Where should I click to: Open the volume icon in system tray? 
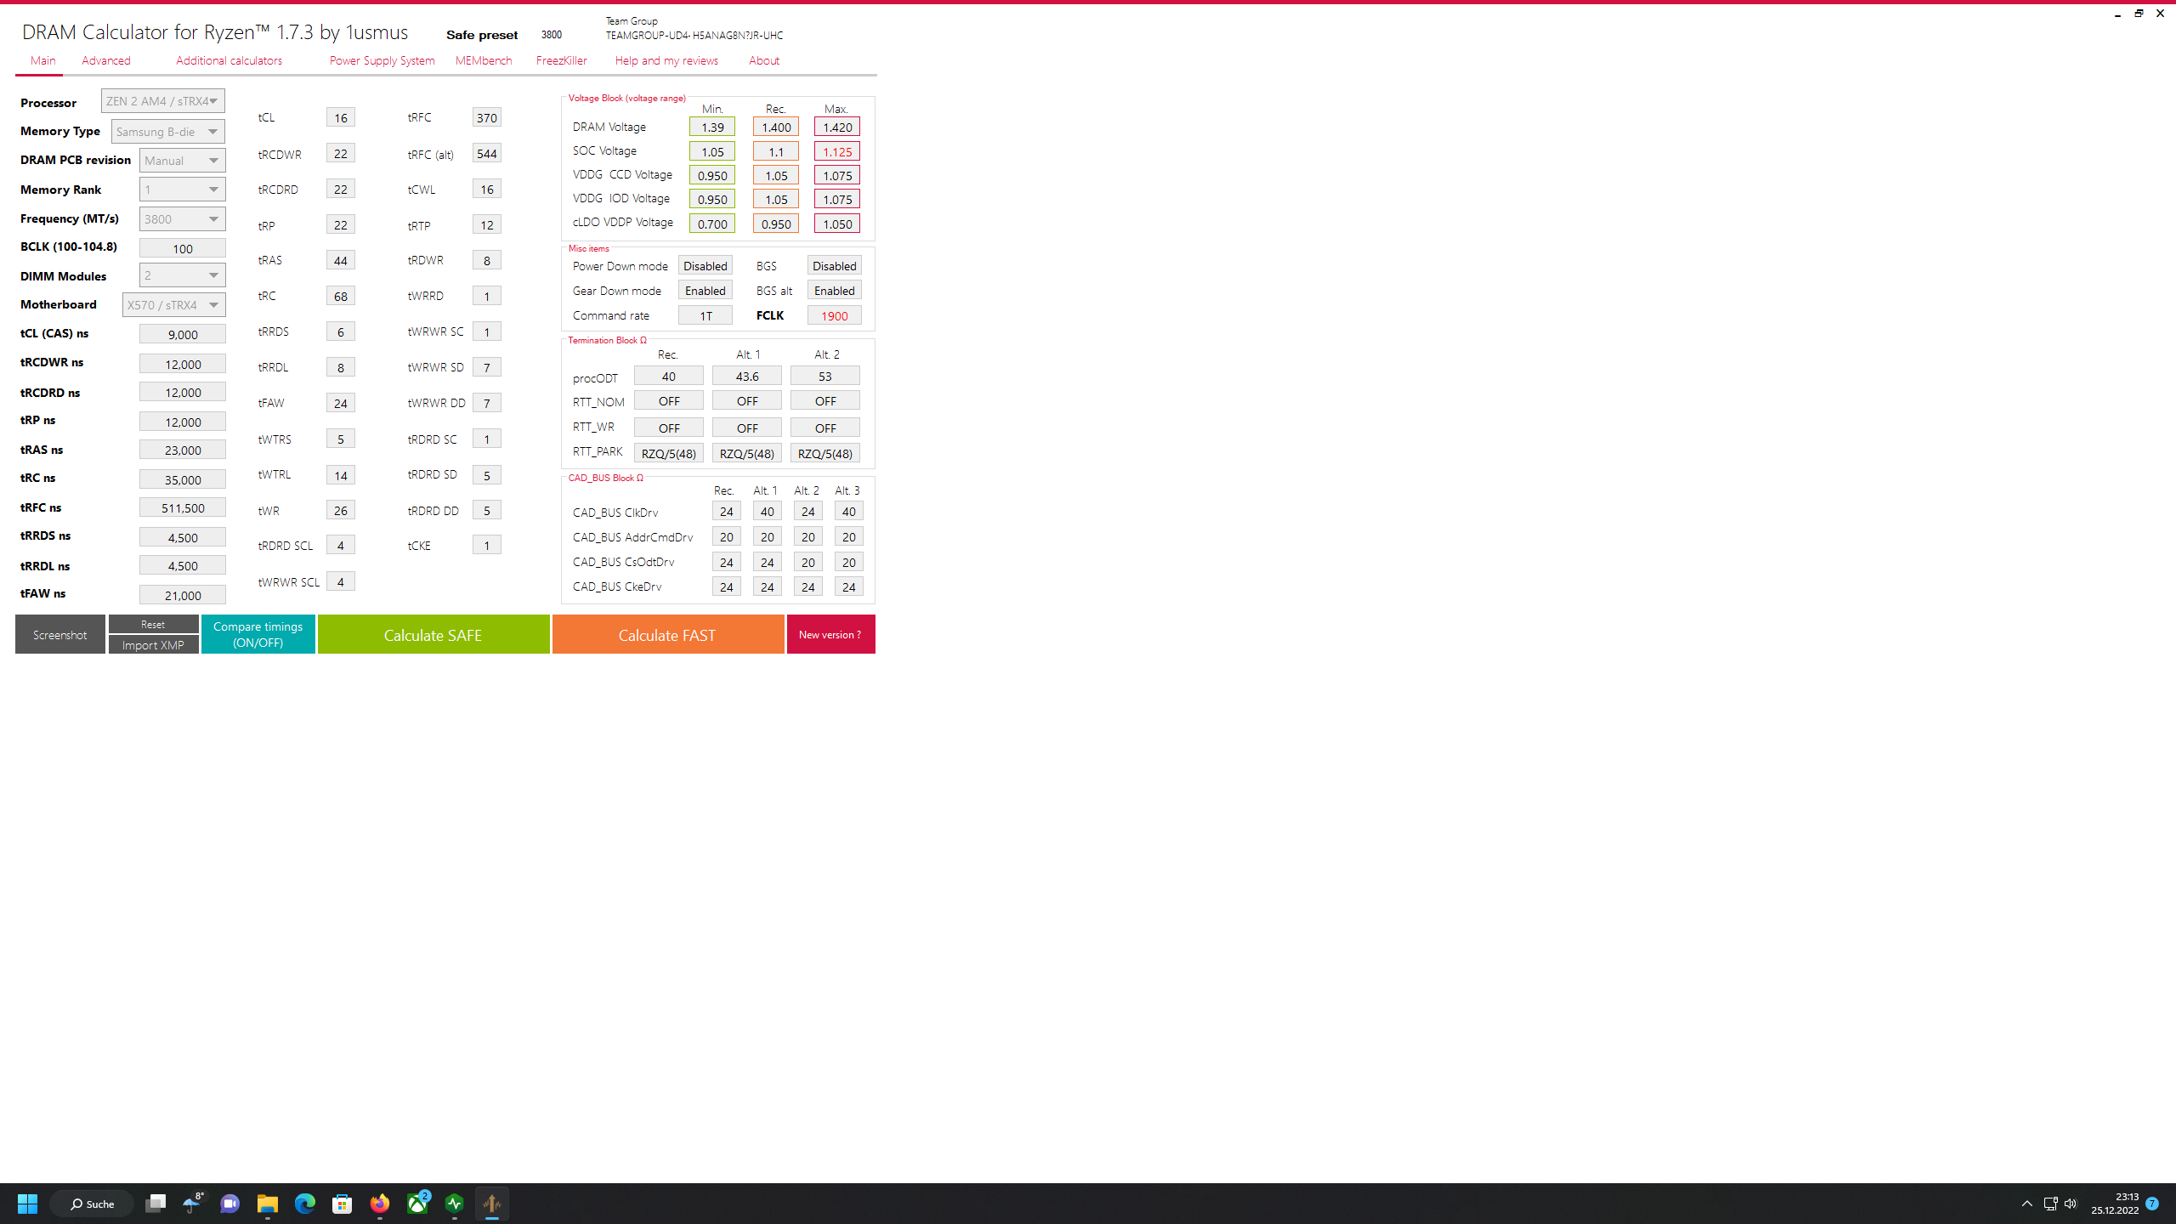coord(2071,1204)
